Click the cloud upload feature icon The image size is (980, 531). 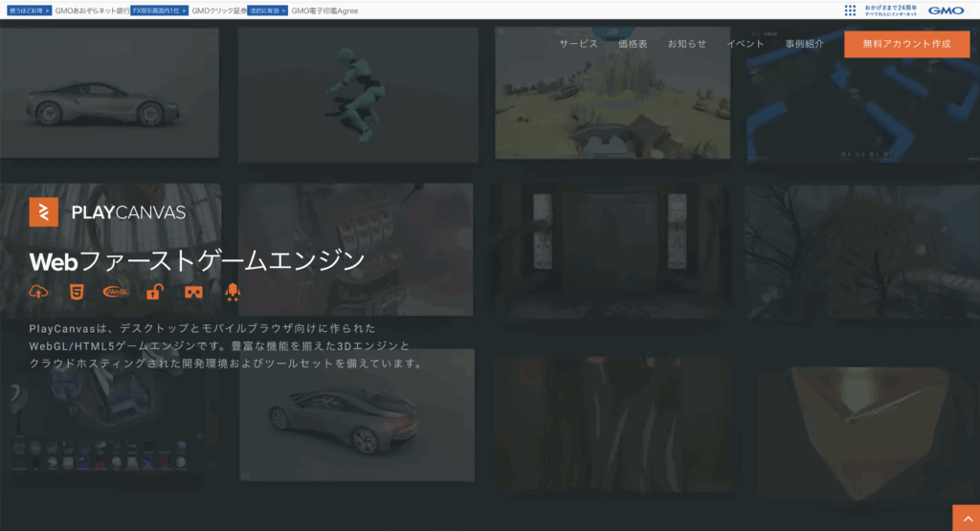[38, 292]
